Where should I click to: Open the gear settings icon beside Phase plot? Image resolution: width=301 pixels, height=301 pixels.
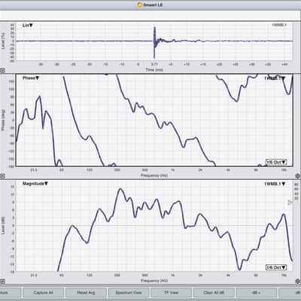(298, 176)
